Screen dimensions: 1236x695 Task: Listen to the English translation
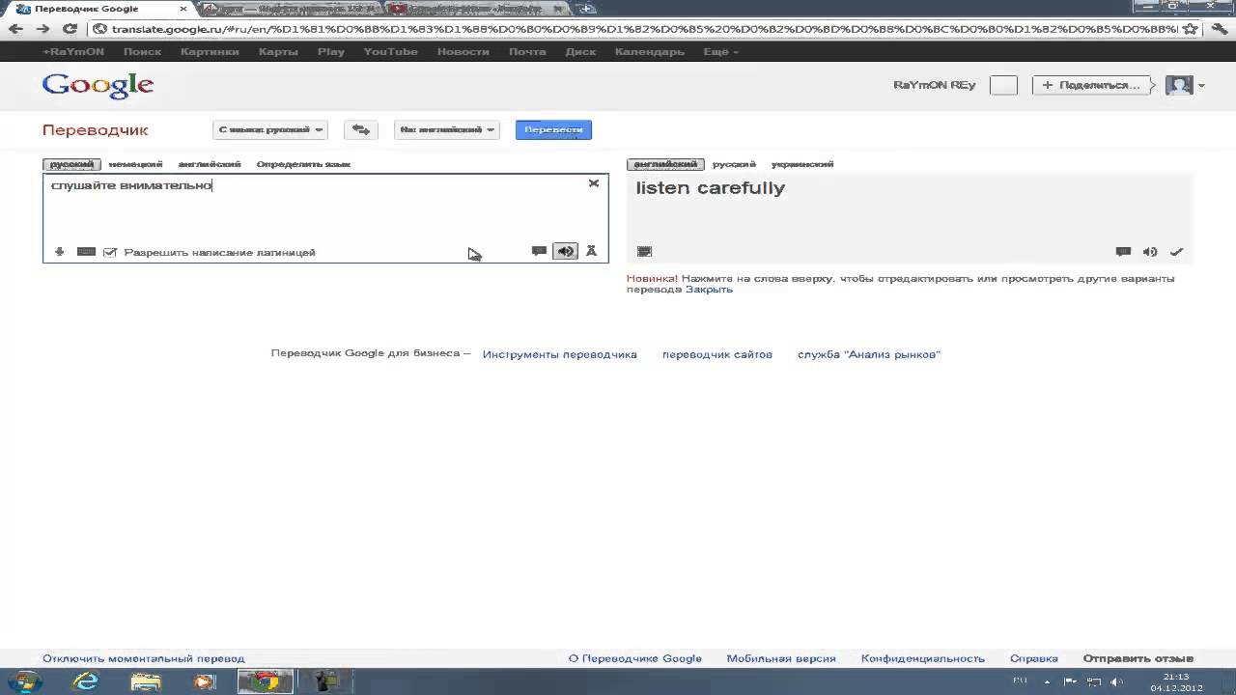[1150, 252]
